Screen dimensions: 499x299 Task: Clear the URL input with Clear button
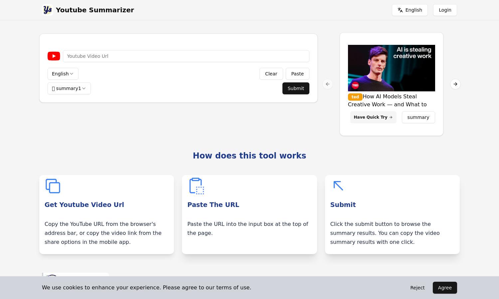click(271, 74)
